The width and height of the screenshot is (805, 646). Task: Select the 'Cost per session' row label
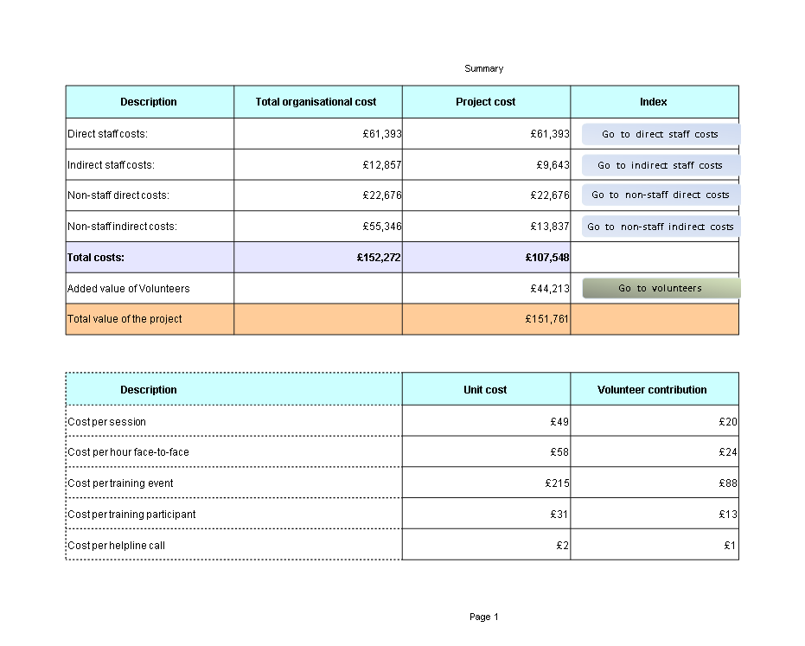point(234,422)
